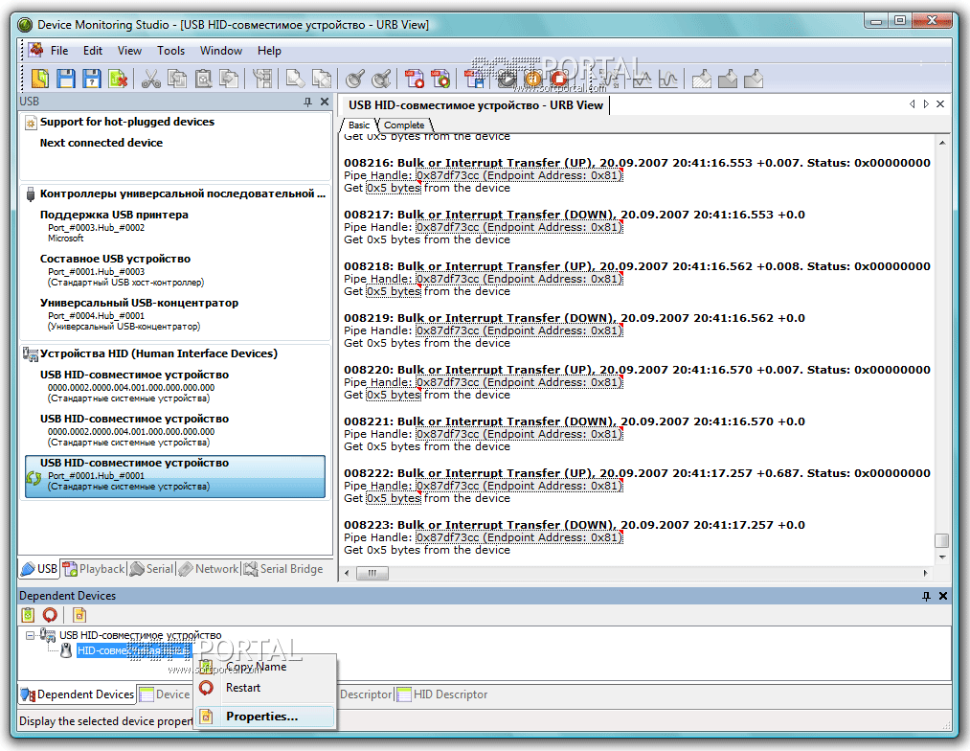970x751 pixels.
Task: Pin the USB panel with pushpin icon
Action: (x=307, y=102)
